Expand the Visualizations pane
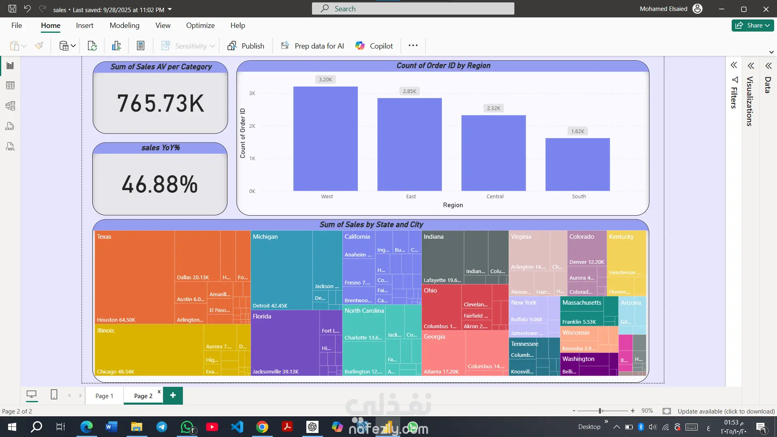Screen dimensions: 777x437 (x=751, y=66)
